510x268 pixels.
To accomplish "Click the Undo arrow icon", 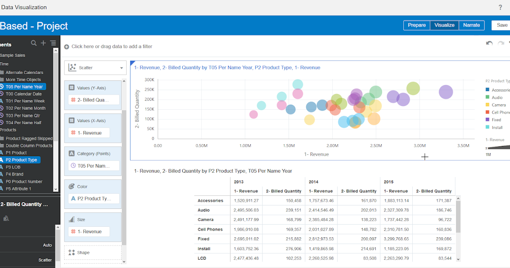I will [x=489, y=43].
